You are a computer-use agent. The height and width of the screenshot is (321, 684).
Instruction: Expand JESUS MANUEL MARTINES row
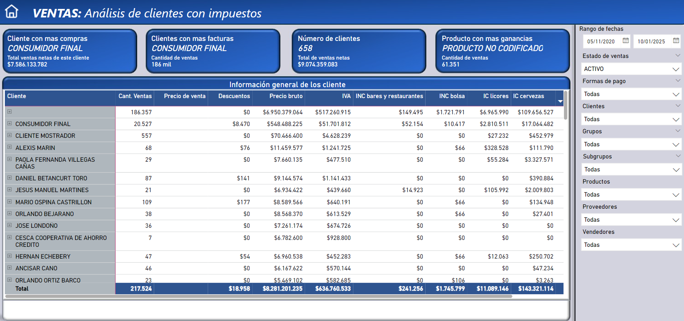9,189
